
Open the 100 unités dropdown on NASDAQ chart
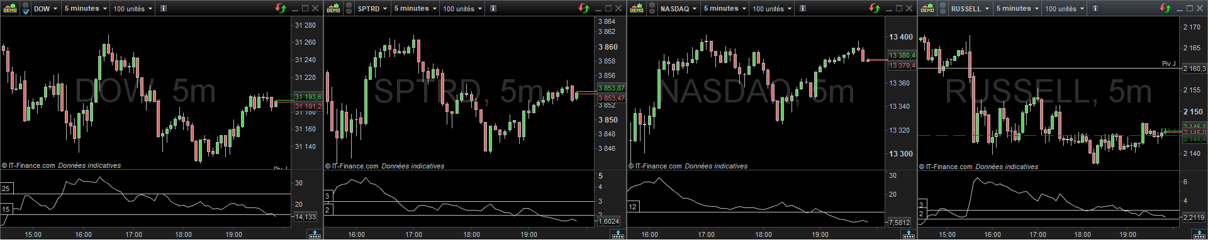coord(772,9)
